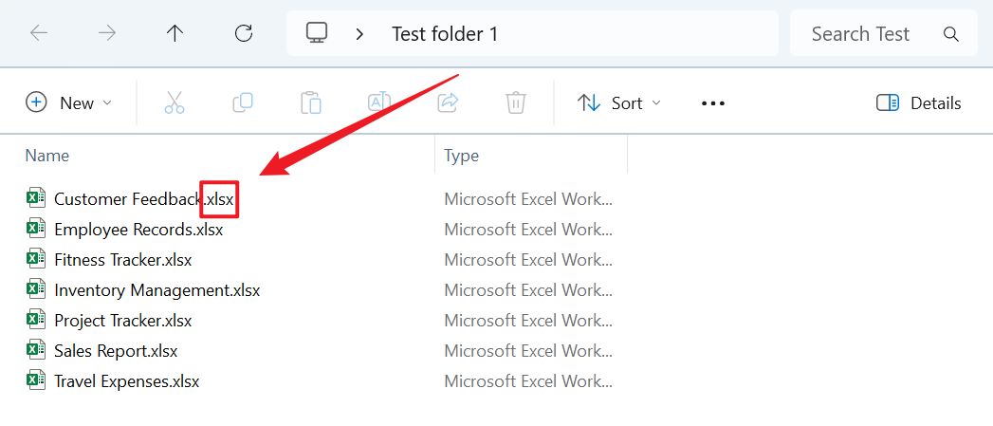993x426 pixels.
Task: Click the Back navigation arrow
Action: [x=39, y=34]
